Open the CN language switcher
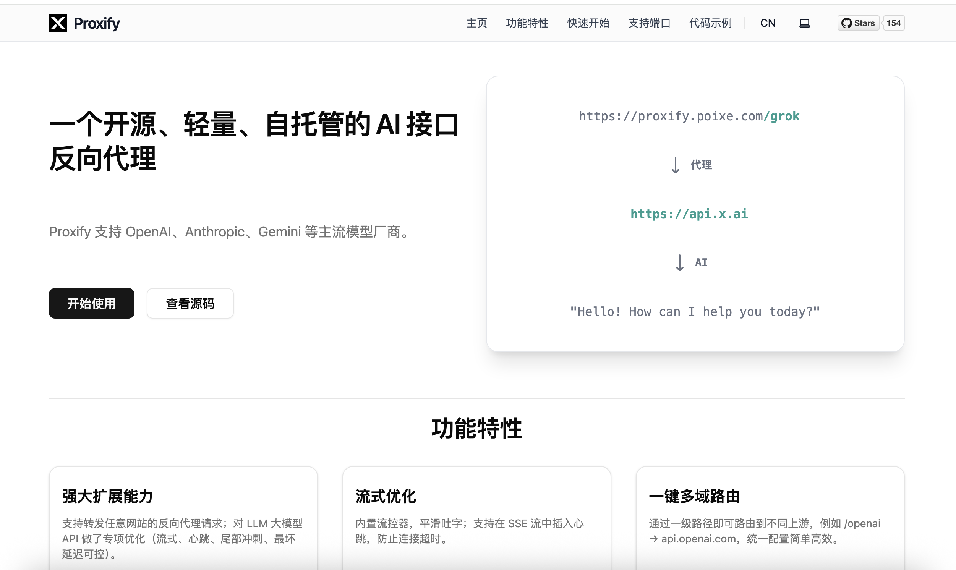Image resolution: width=956 pixels, height=570 pixels. [767, 23]
